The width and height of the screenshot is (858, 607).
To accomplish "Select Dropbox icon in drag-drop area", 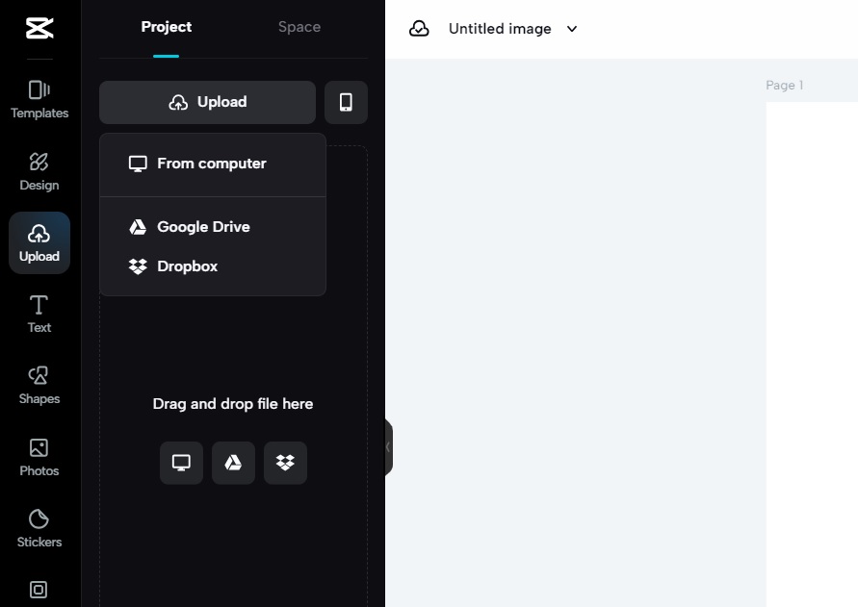I will (x=285, y=463).
